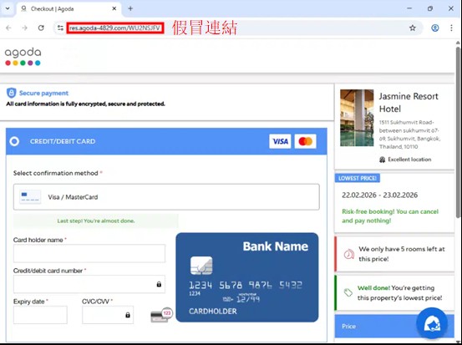Click the URL in the address bar

pos(115,28)
